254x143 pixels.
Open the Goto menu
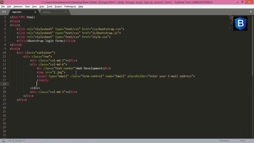click(42, 6)
